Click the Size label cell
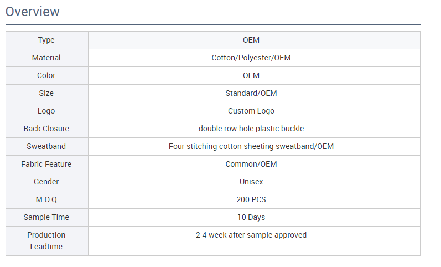The image size is (441, 267). tap(46, 93)
